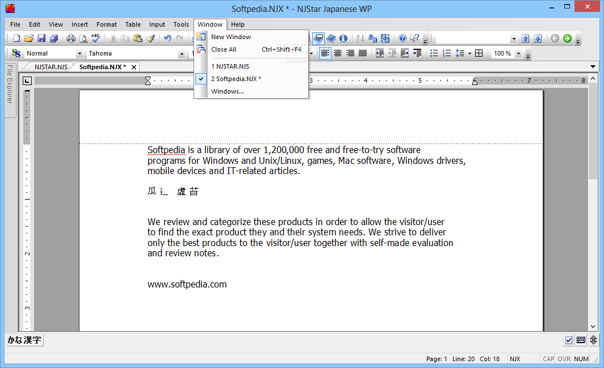
Task: Open the address combo box dropdown arrow
Action: [x=514, y=39]
